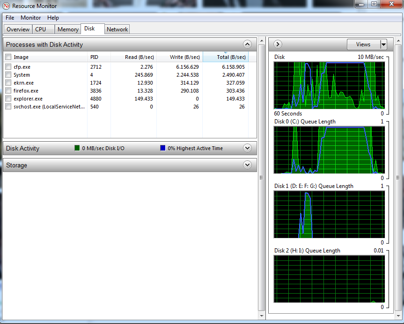Click the left pane scrollbar up arrow

(x=262, y=41)
